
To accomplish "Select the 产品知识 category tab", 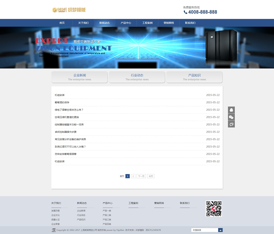I will tap(194, 77).
